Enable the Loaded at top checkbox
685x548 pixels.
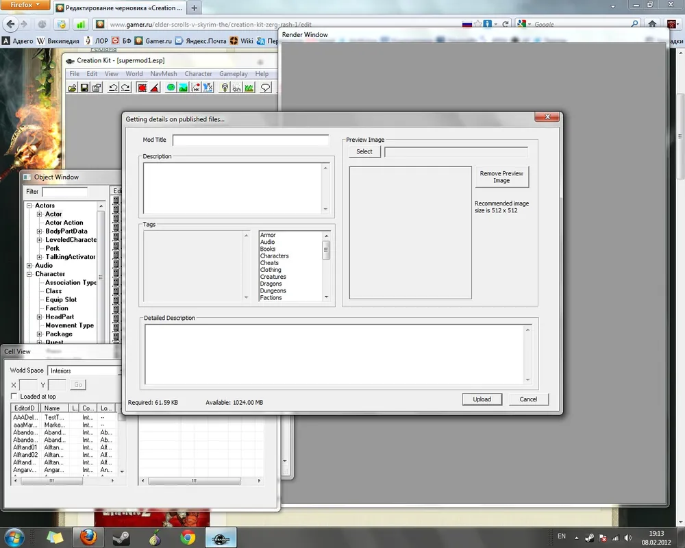15,397
